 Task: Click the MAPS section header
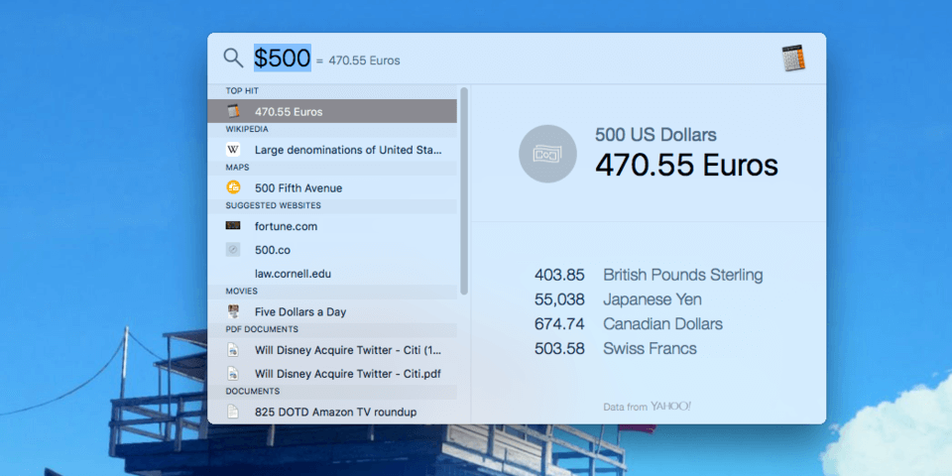(237, 167)
